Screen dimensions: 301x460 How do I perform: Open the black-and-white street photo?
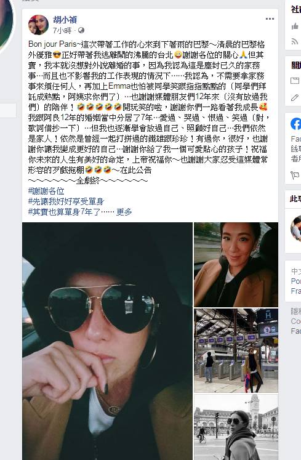click(x=236, y=427)
